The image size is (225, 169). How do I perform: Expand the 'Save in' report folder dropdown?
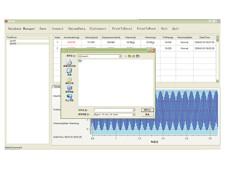pos(120,56)
